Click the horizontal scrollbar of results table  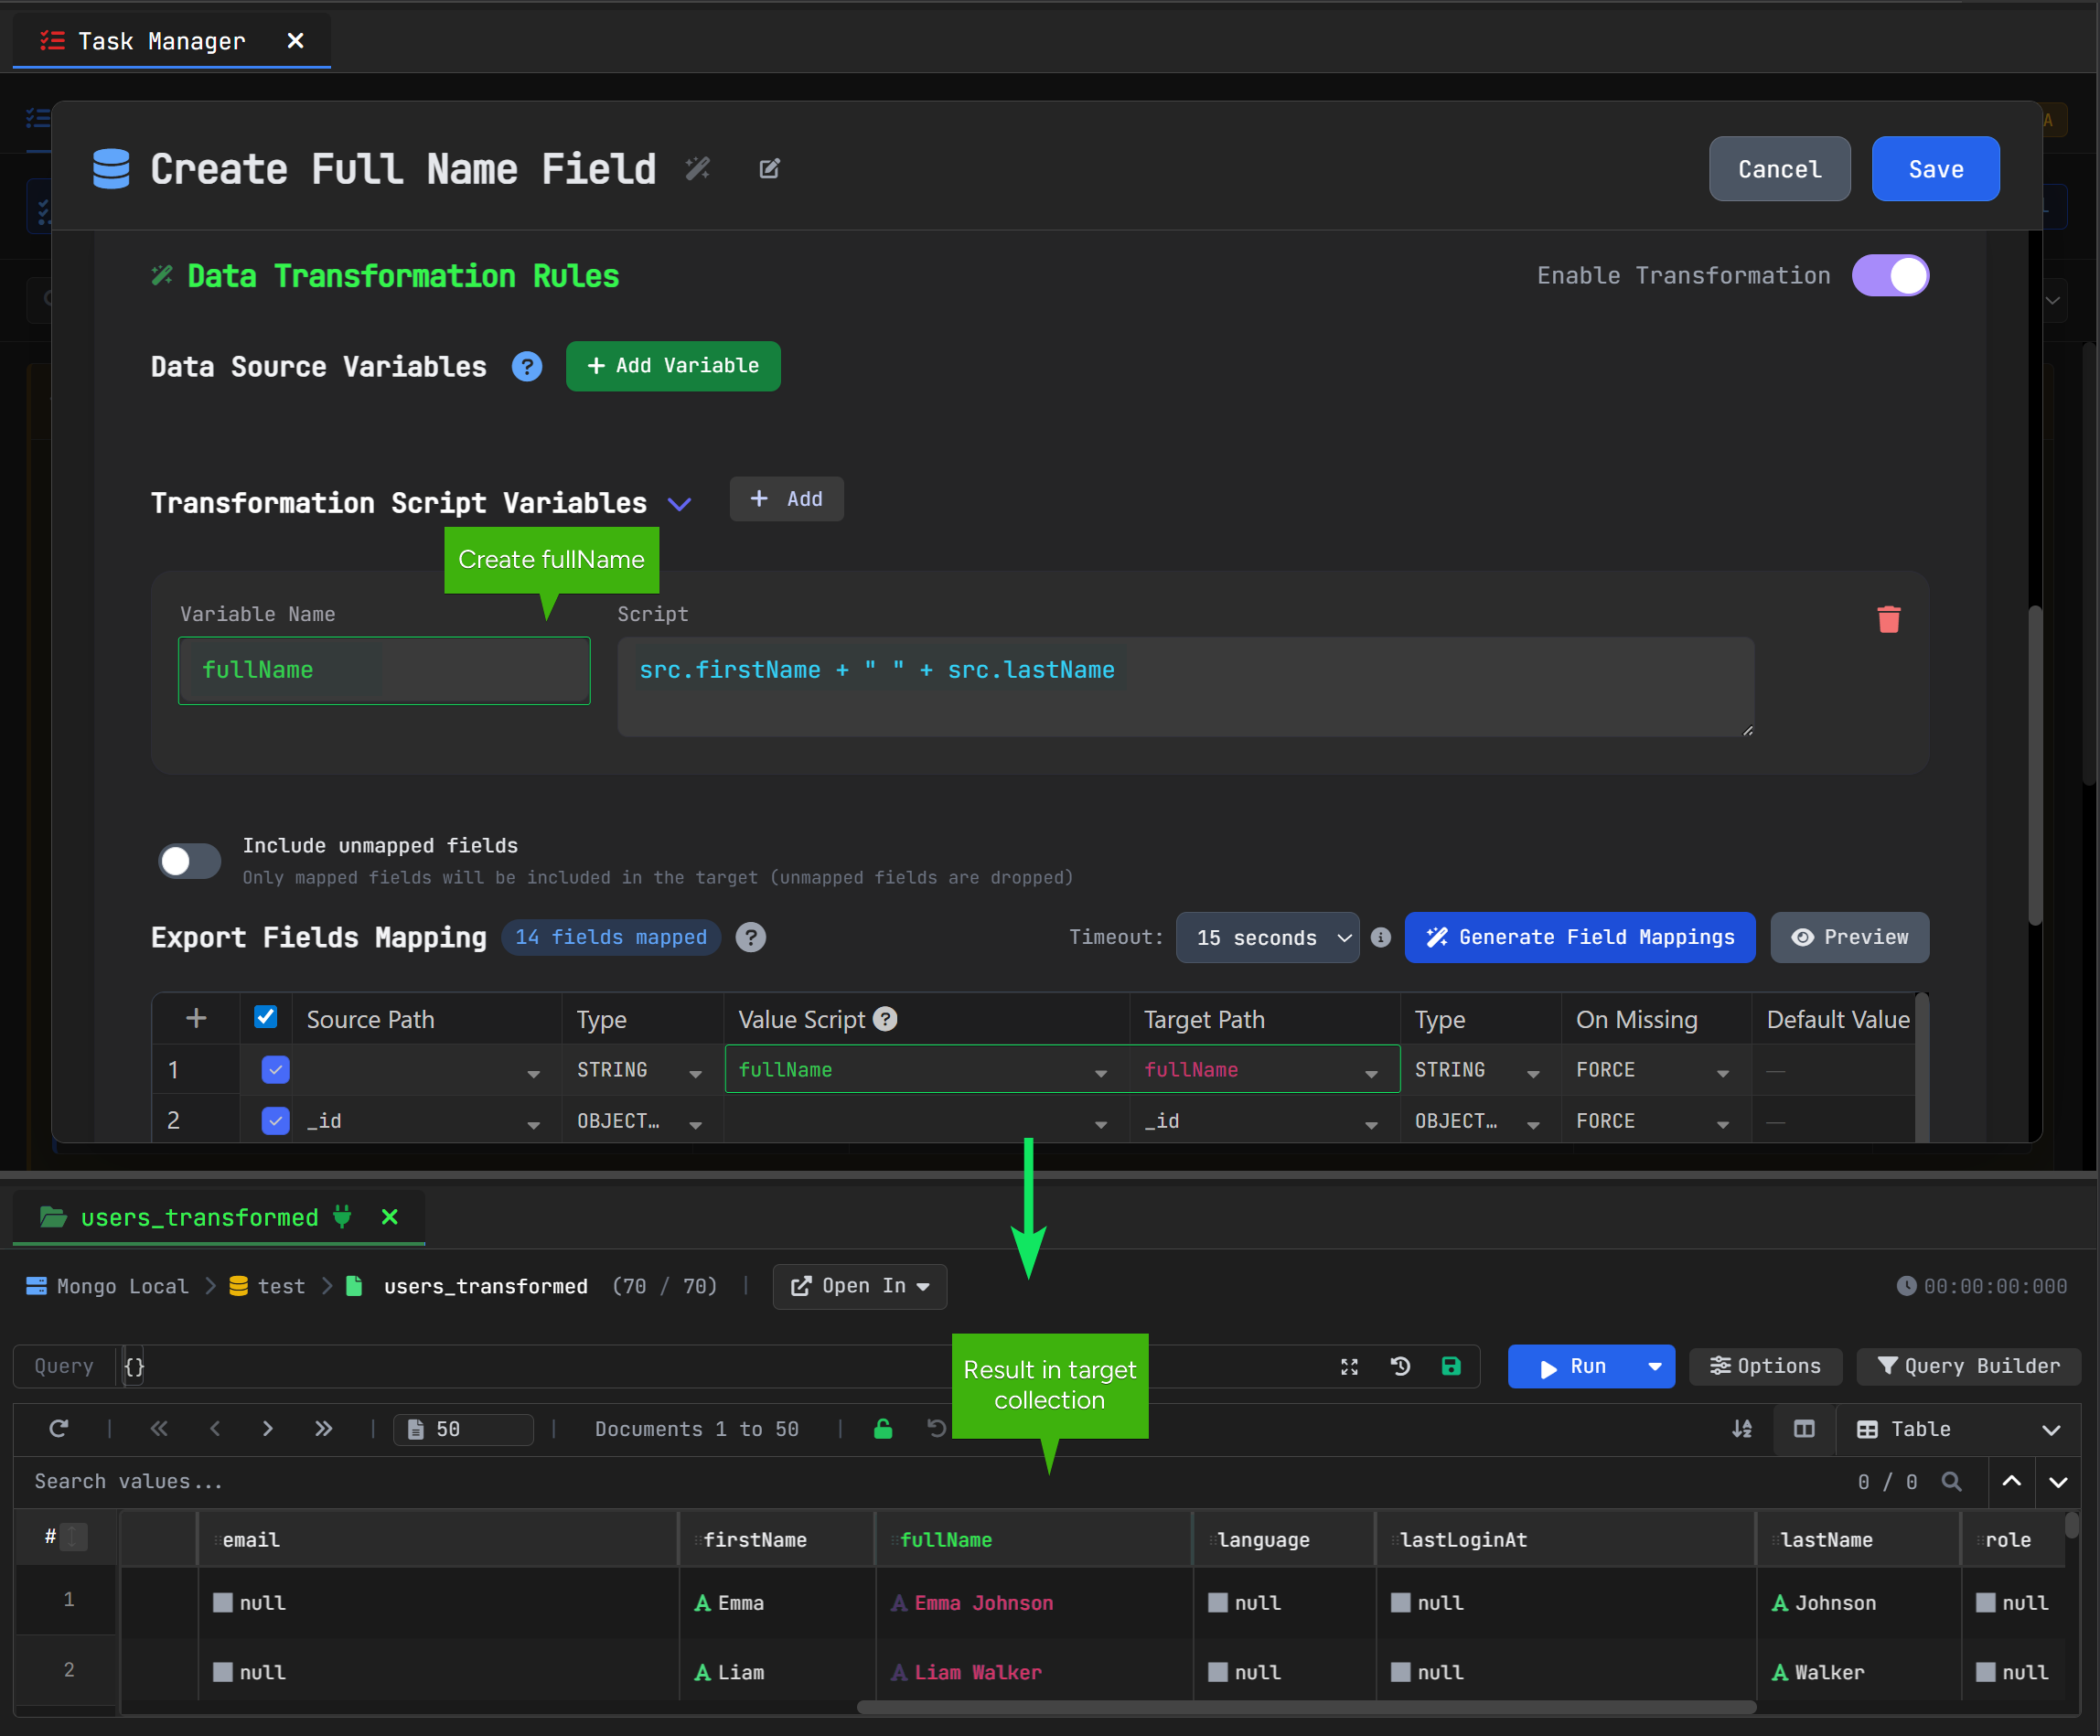[1306, 1707]
